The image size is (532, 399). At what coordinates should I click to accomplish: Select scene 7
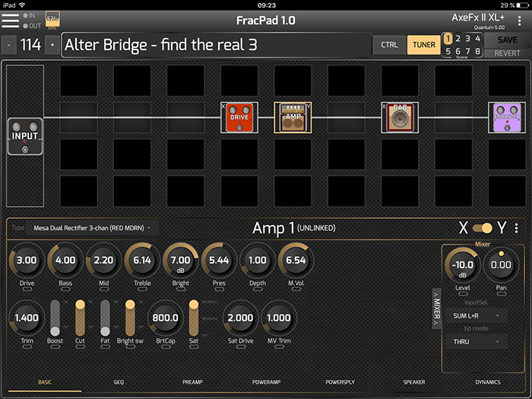[468, 51]
